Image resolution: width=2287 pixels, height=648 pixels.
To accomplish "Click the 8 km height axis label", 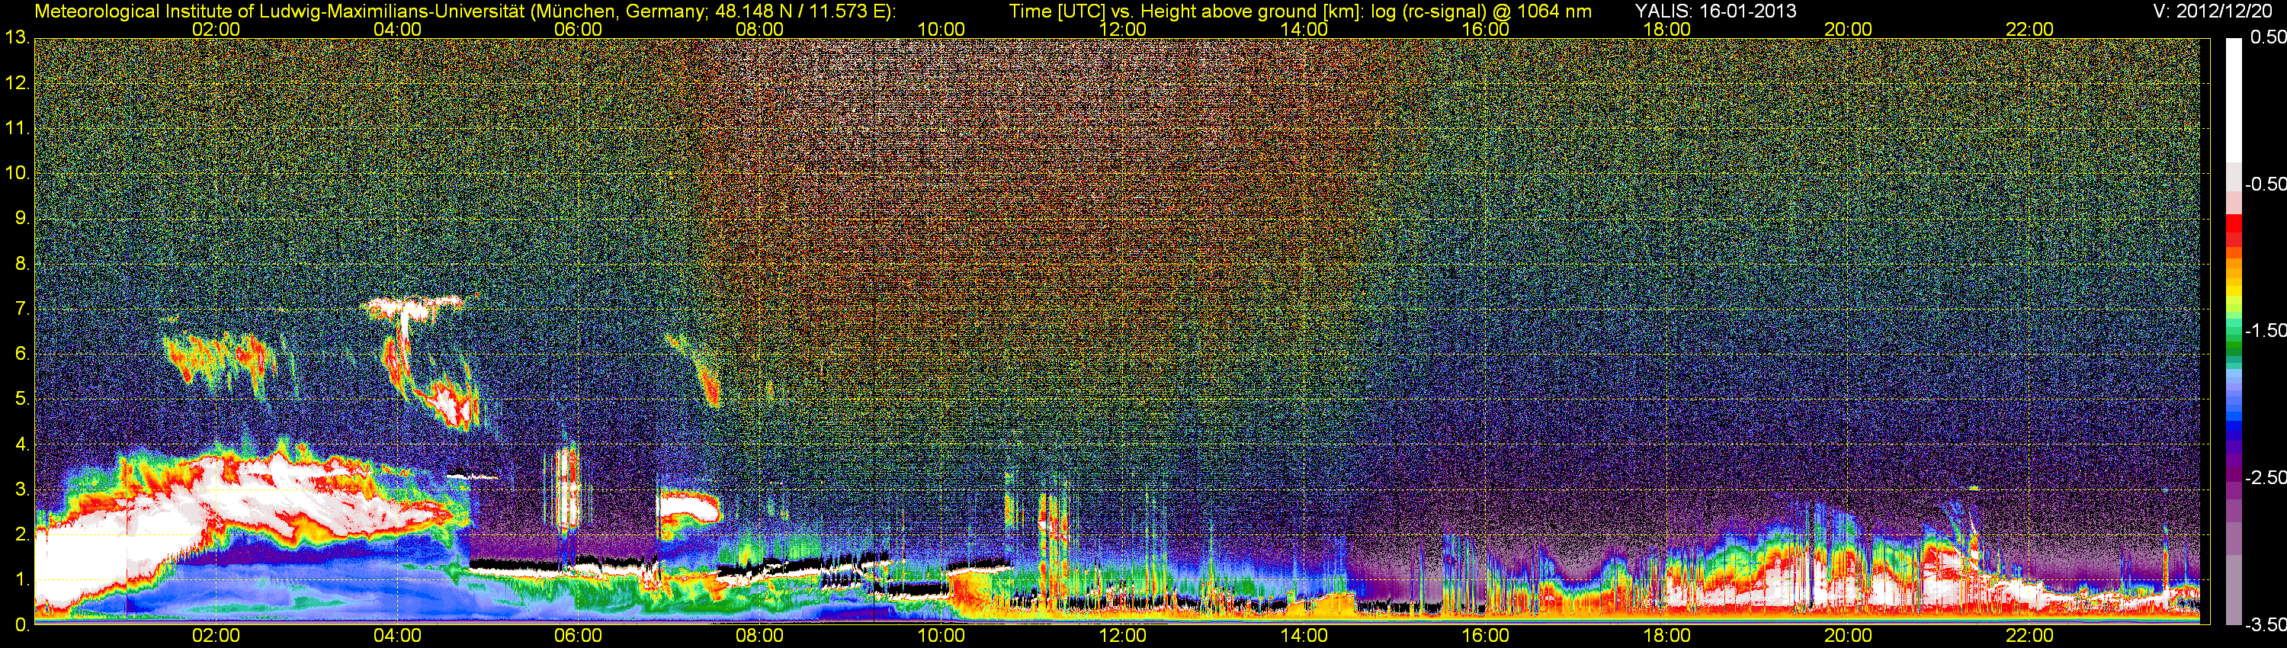I will 21,264.
